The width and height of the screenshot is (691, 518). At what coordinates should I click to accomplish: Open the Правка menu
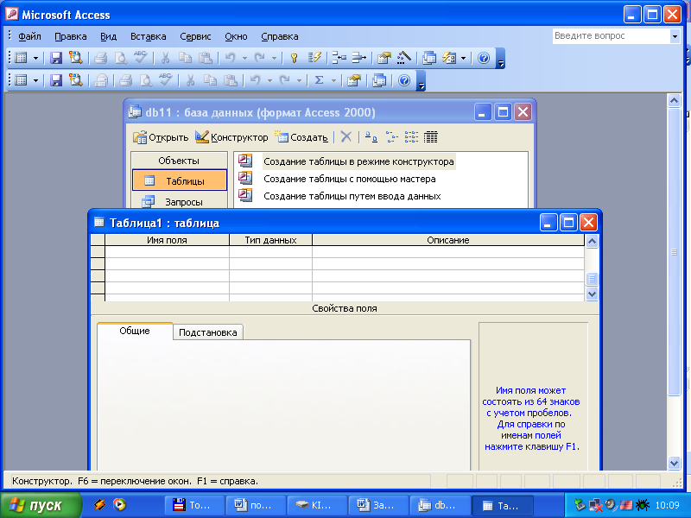71,36
